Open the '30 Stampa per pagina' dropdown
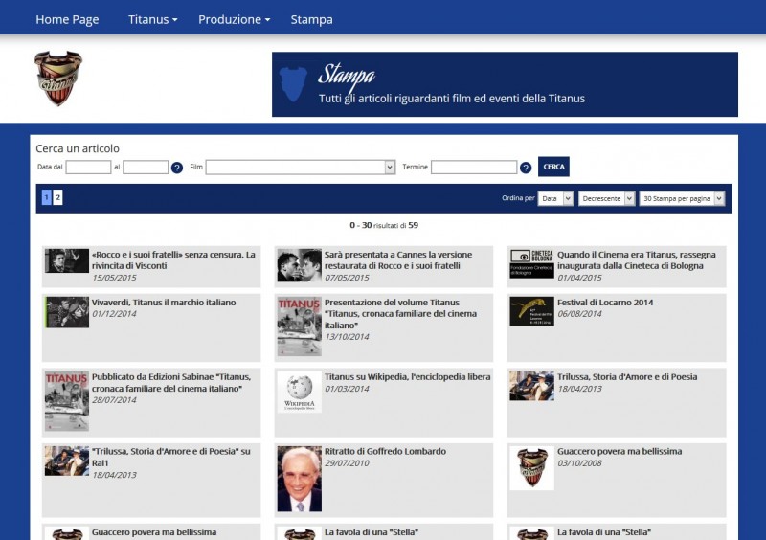766x540 pixels. (682, 198)
